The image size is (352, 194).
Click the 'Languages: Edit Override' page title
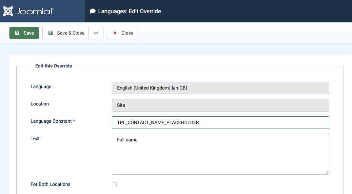point(130,11)
